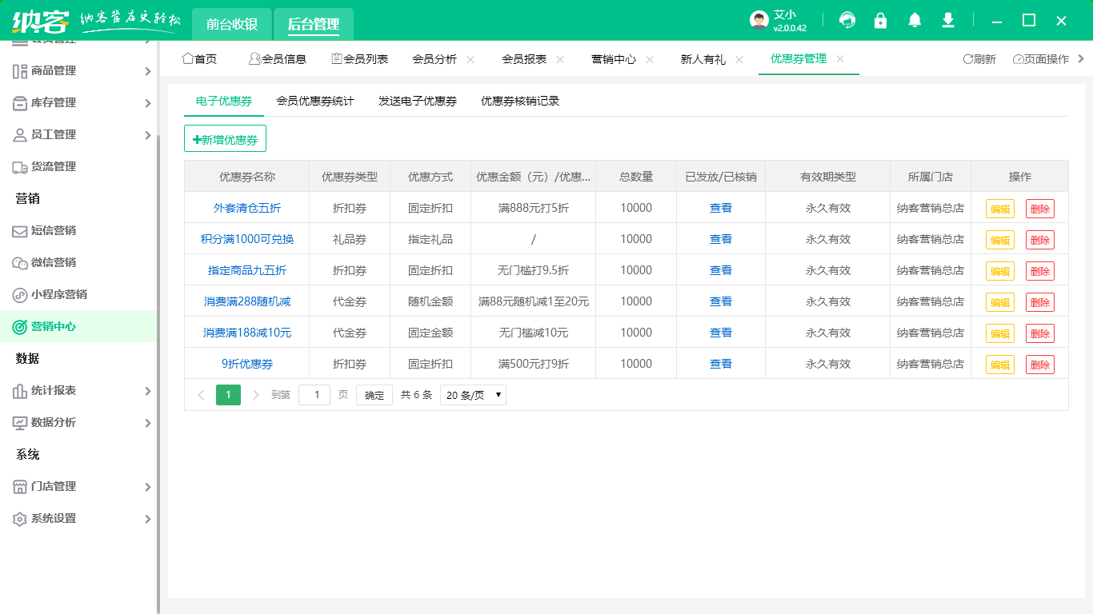Click the refresh (刷新) button
Image resolution: width=1093 pixels, height=614 pixels.
click(x=979, y=59)
